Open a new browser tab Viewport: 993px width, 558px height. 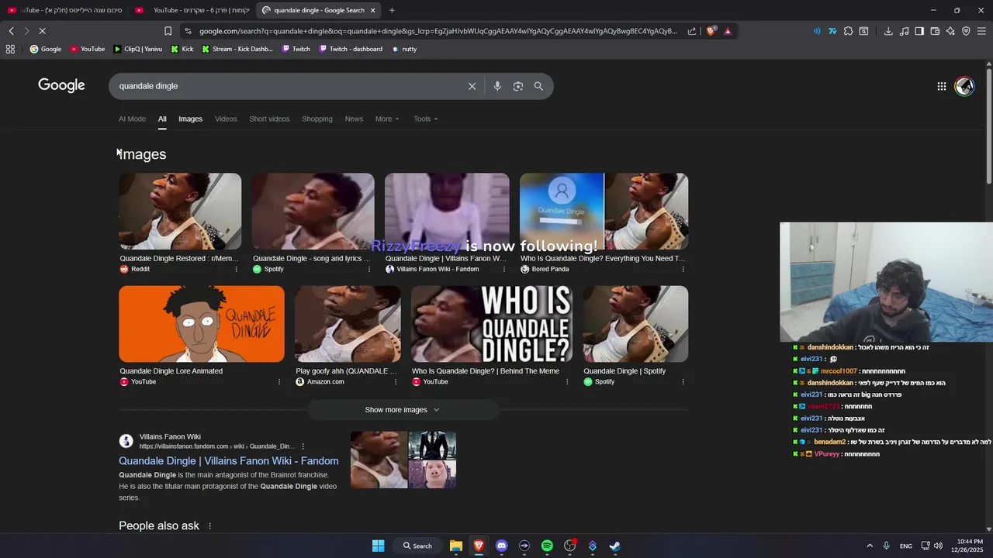pos(392,10)
